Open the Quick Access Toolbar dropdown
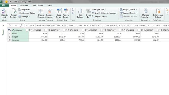This screenshot has width=169, height=95. click(x=11, y=2)
